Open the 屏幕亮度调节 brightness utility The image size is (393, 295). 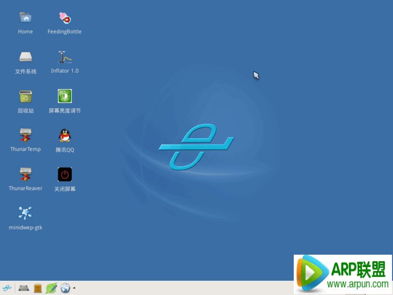(x=64, y=96)
